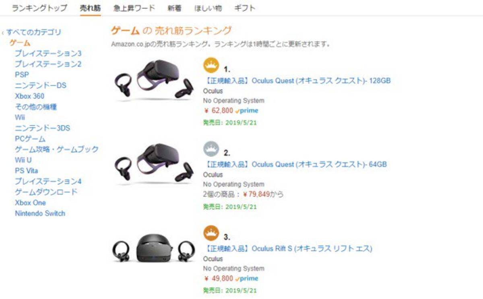Go back to すべてのカテゴリ

click(34, 32)
